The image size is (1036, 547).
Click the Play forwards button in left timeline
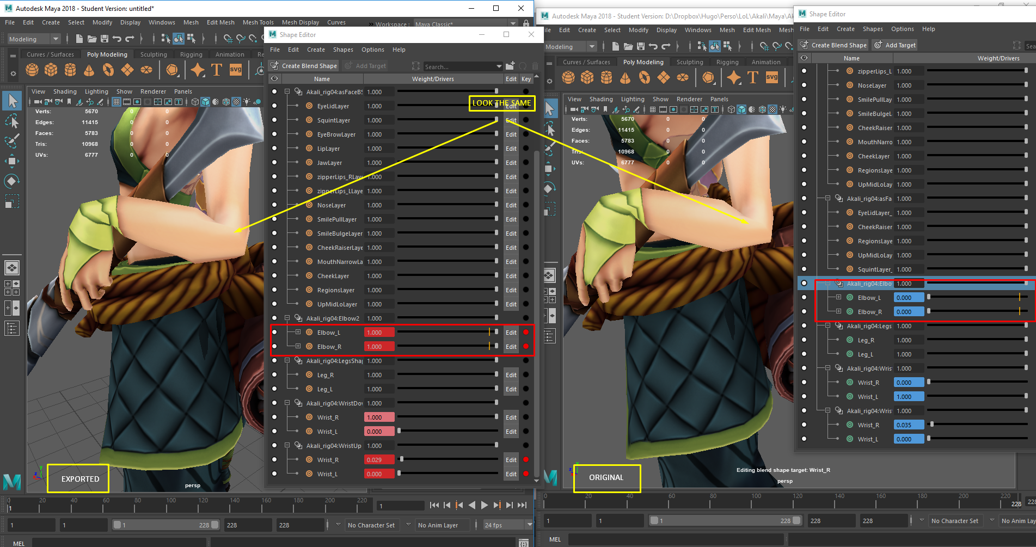click(x=484, y=505)
